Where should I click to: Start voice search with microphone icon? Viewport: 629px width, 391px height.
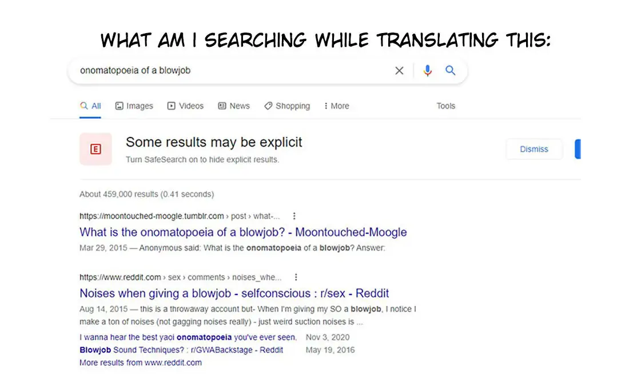[x=427, y=71]
